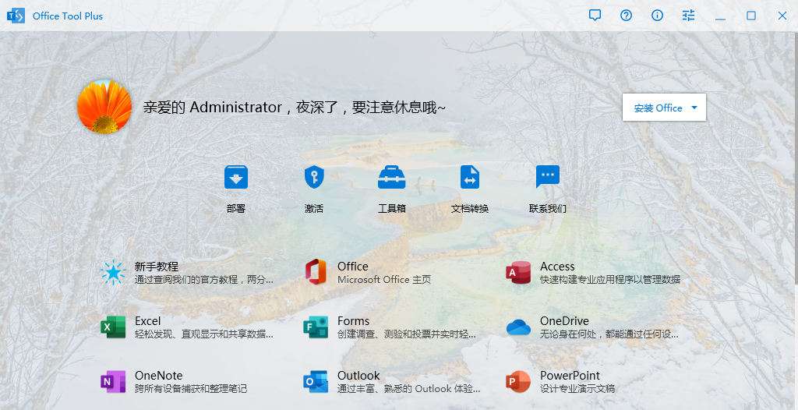
Task: Click the Forms app icon
Action: [316, 327]
